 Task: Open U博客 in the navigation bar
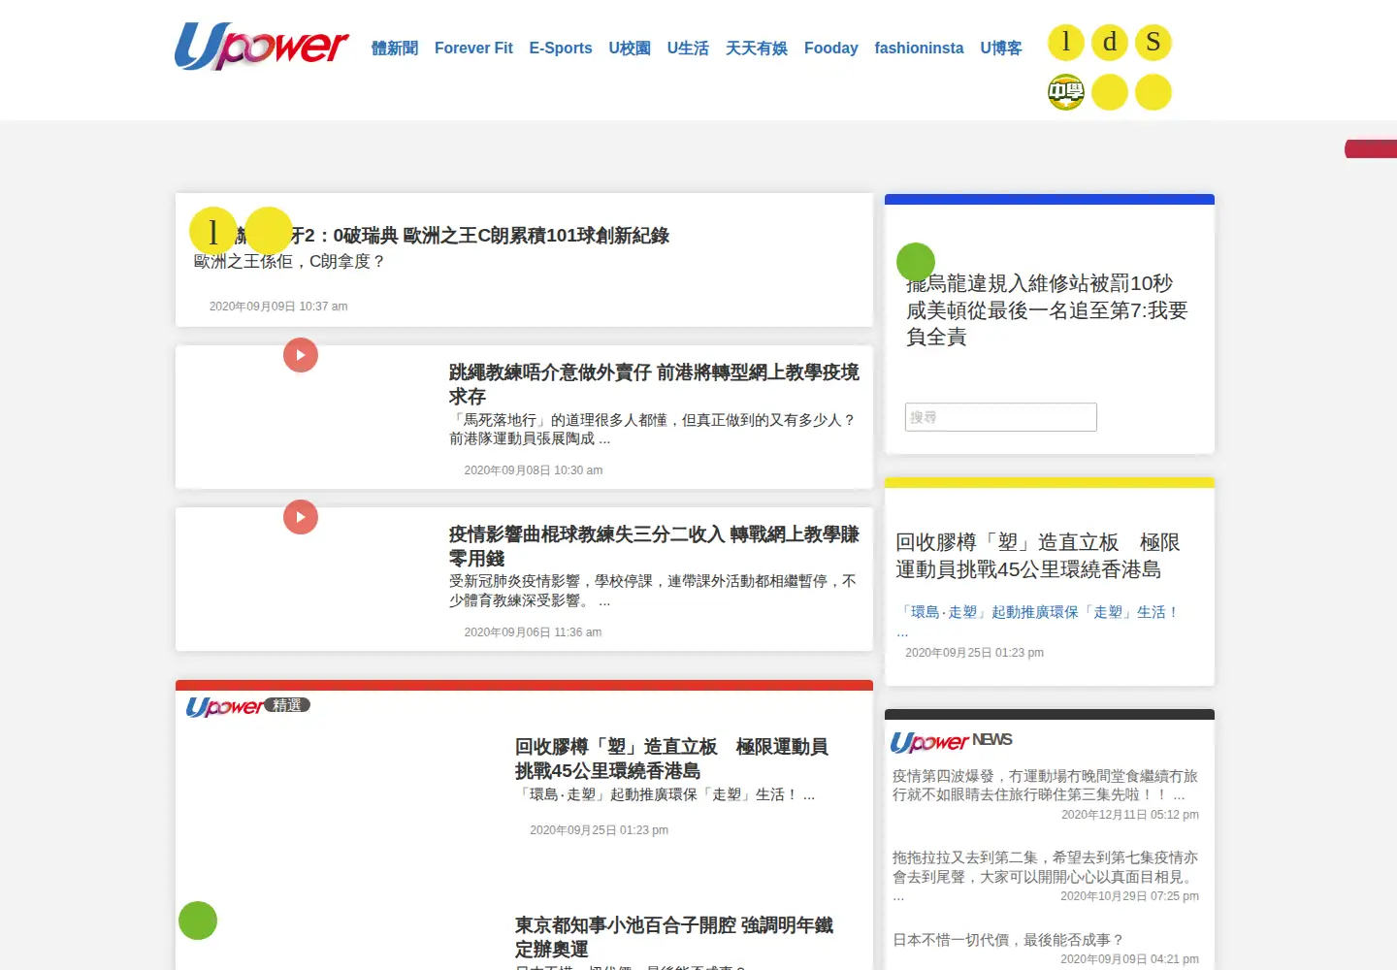click(x=1001, y=48)
